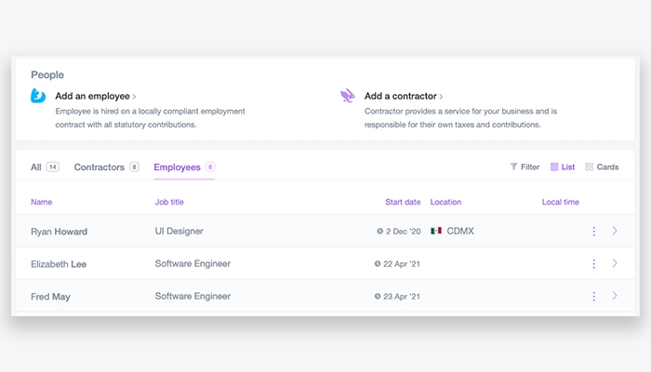
Task: Open Fred May's row
Action: click(x=325, y=296)
